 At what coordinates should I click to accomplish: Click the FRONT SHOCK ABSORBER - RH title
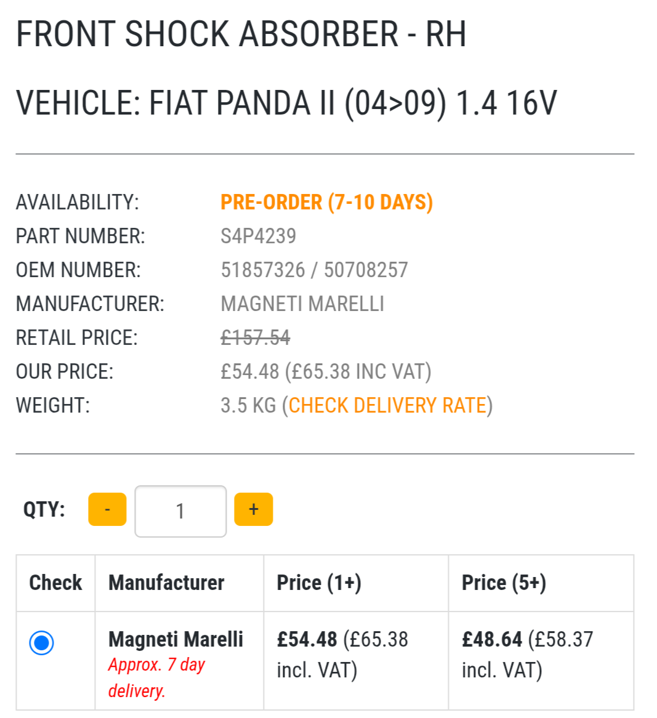[241, 34]
